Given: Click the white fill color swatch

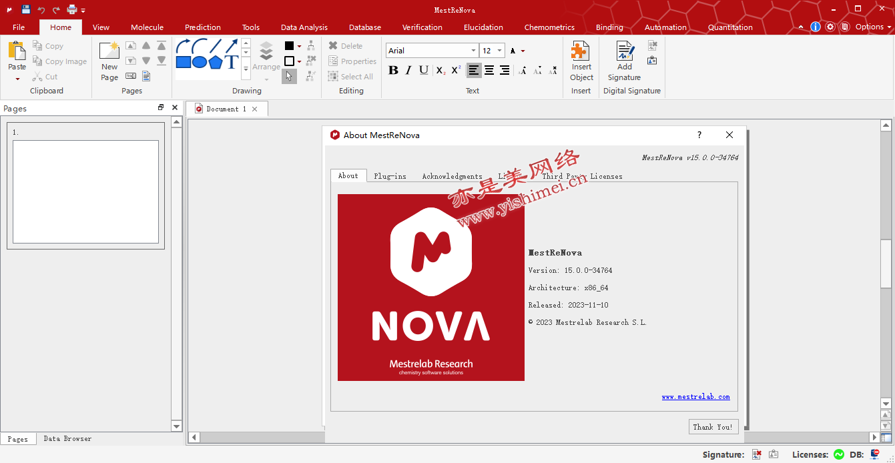Looking at the screenshot, I should (290, 61).
